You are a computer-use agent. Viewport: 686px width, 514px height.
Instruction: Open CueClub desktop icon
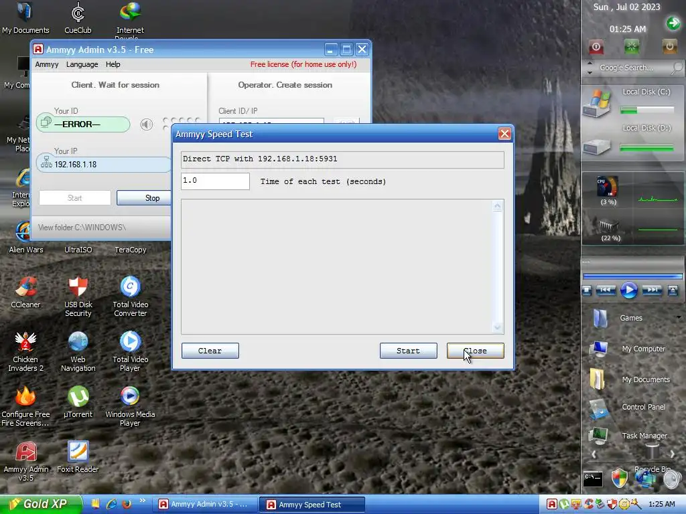coord(78,17)
